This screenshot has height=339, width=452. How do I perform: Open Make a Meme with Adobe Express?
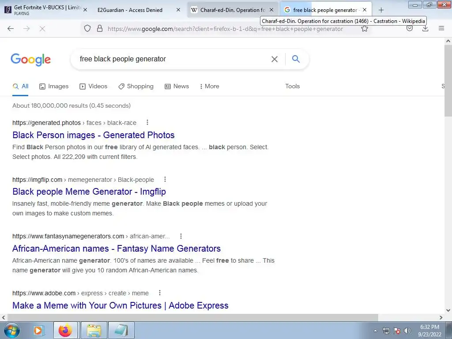click(120, 305)
